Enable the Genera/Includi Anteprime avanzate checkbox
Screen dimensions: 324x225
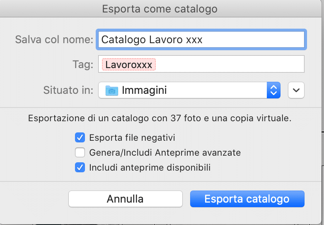80,152
